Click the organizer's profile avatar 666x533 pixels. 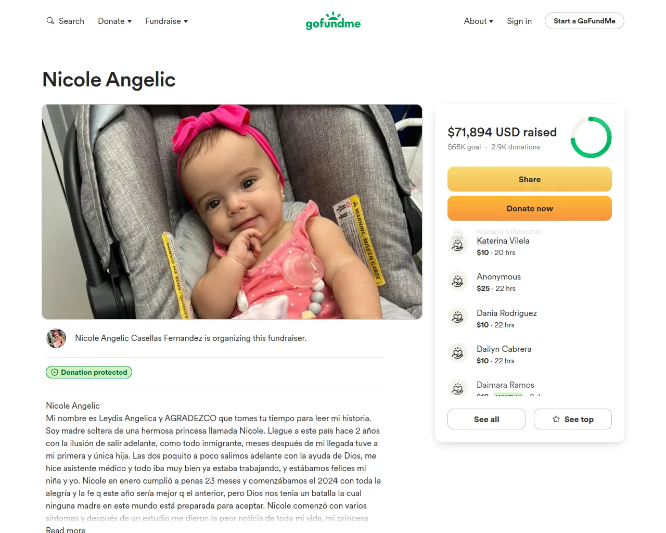pyautogui.click(x=56, y=338)
